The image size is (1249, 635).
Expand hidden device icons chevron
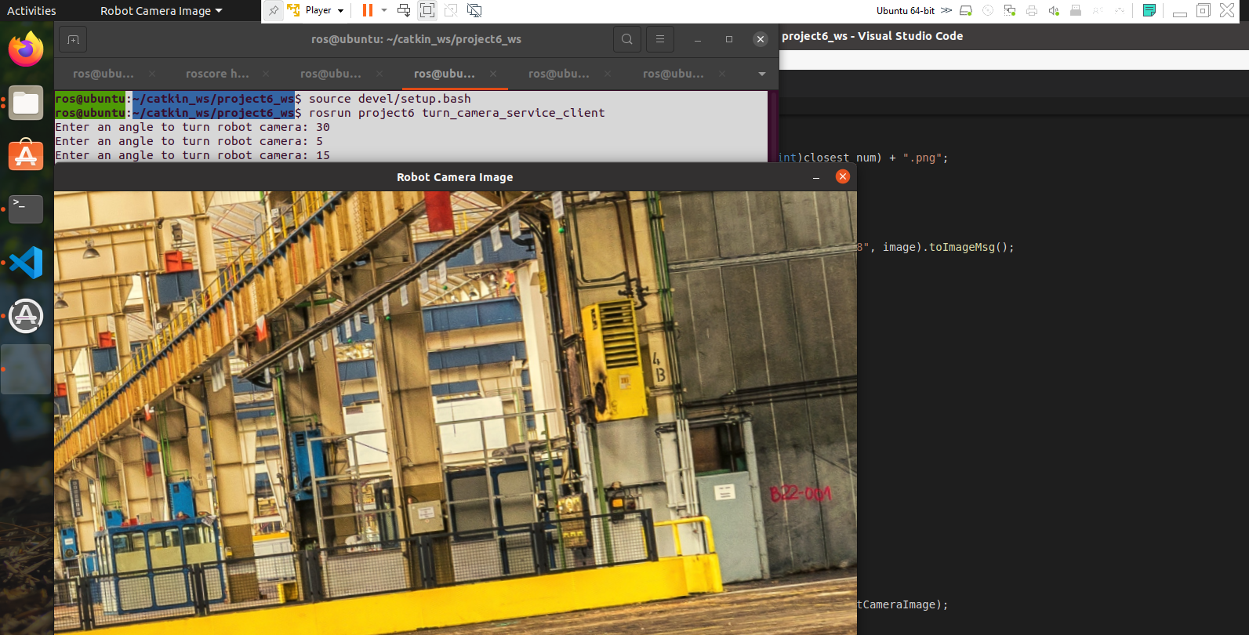[946, 10]
